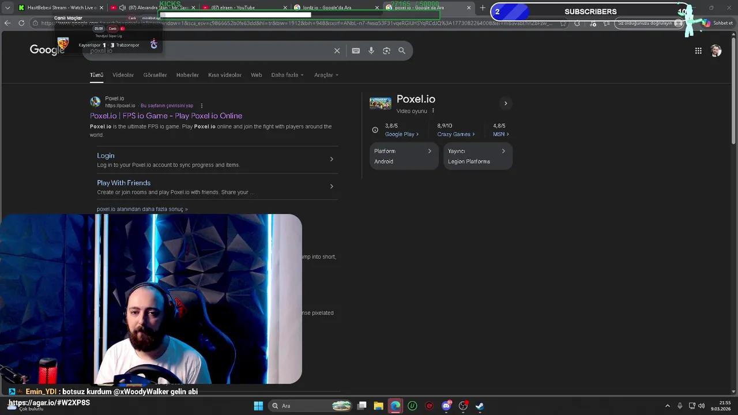The image size is (738, 415).
Task: Open Microsoft Edge from taskbar
Action: (x=395, y=406)
